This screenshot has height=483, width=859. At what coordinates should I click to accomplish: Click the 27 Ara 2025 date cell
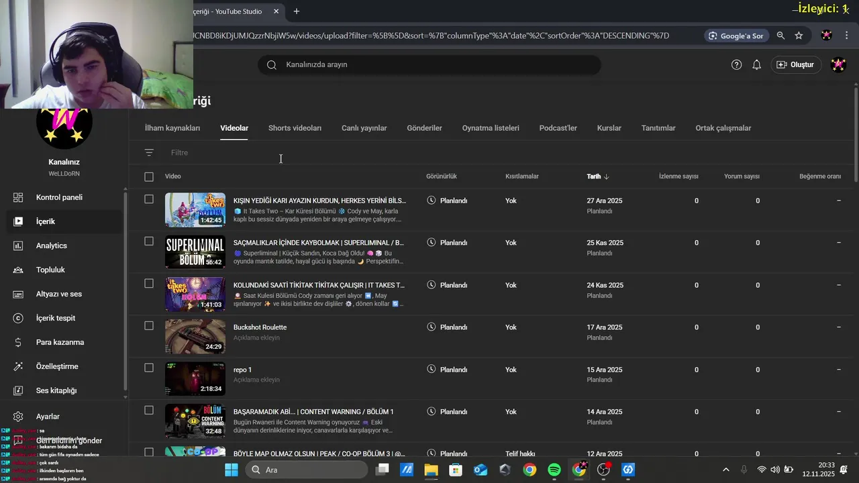[605, 201]
